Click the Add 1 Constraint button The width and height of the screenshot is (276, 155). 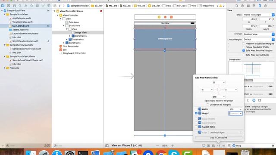point(219,138)
